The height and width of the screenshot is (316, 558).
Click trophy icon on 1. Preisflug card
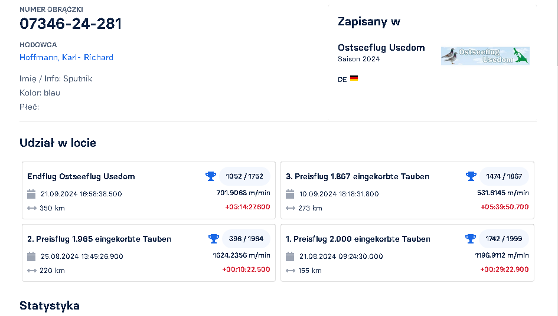click(x=471, y=239)
